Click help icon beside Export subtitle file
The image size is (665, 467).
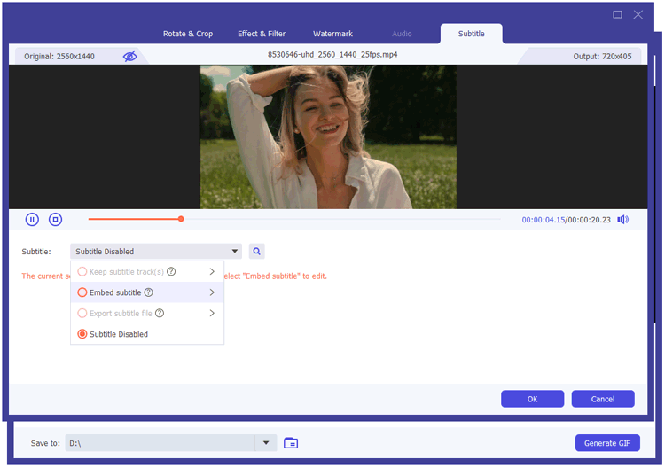click(x=160, y=313)
